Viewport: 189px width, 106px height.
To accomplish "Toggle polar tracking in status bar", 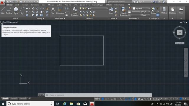I will click(115, 99).
